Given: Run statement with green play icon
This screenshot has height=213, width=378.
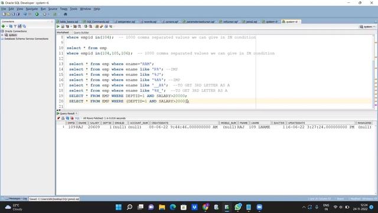Looking at the screenshot, I should (58, 26).
